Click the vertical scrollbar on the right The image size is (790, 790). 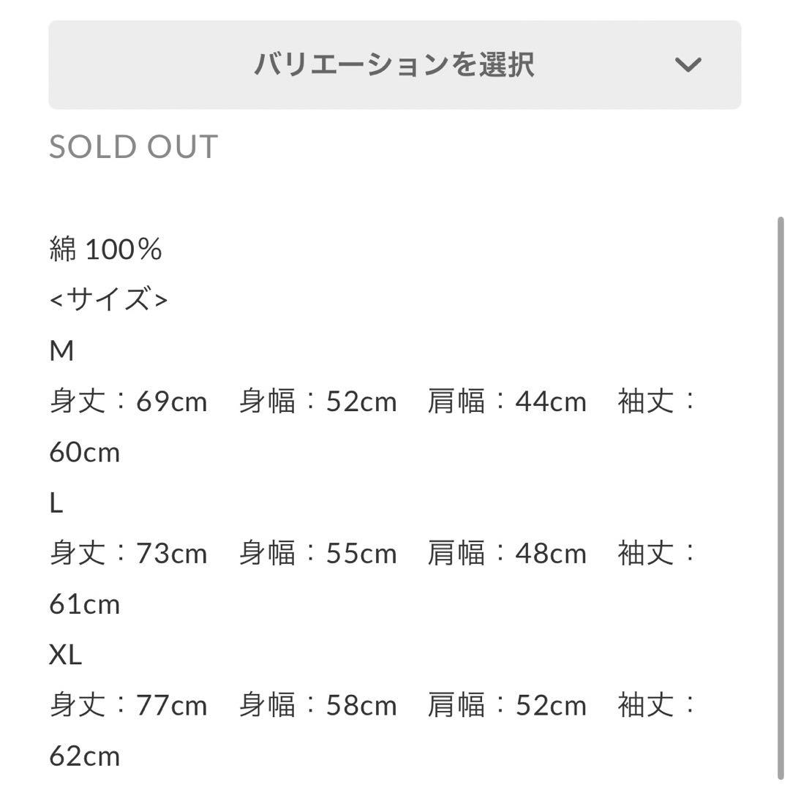(780, 497)
